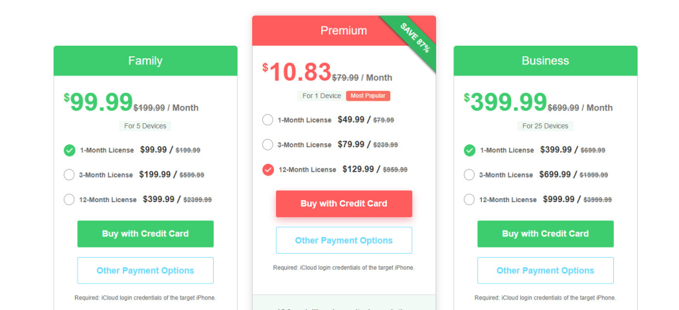Open Family Other Payment Options
The height and width of the screenshot is (310, 679).
pos(145,271)
